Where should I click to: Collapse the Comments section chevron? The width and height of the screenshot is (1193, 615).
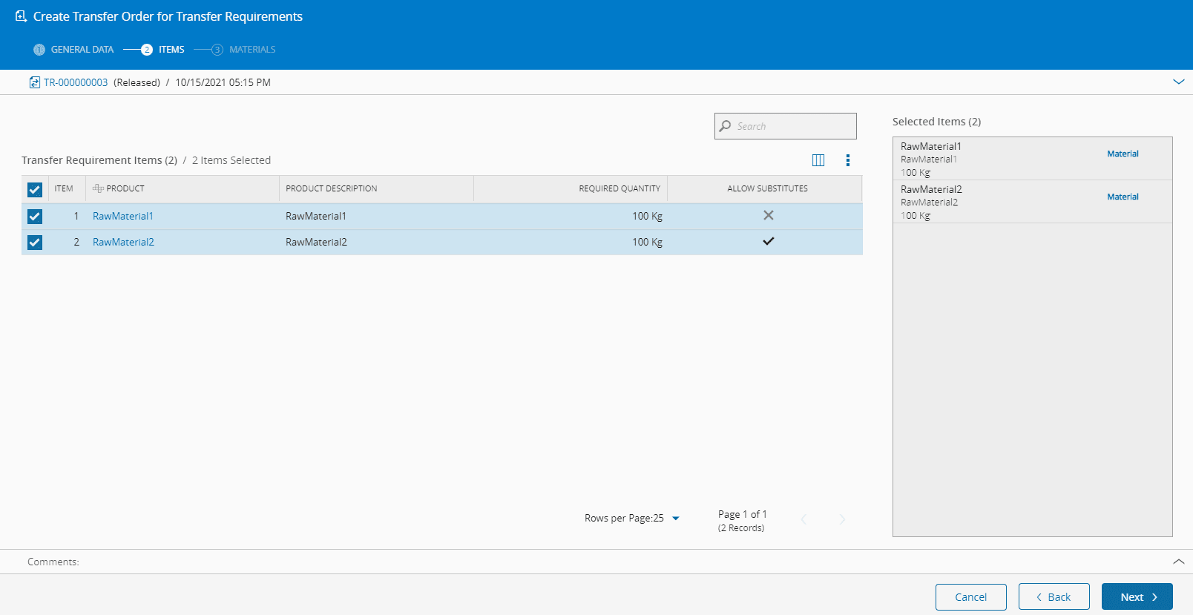(1178, 562)
